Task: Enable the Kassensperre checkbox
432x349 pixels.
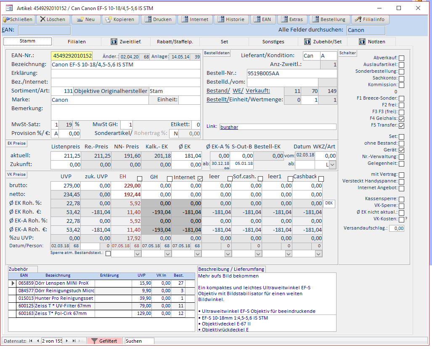Action: [x=401, y=199]
